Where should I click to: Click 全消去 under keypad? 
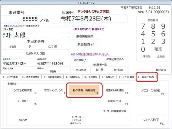pyautogui.click(x=160, y=56)
